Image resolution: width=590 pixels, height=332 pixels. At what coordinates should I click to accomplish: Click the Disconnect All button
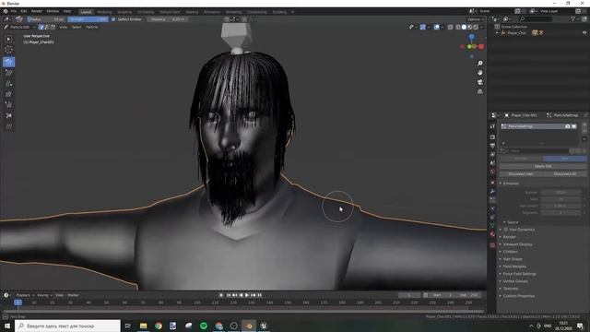[x=565, y=174]
